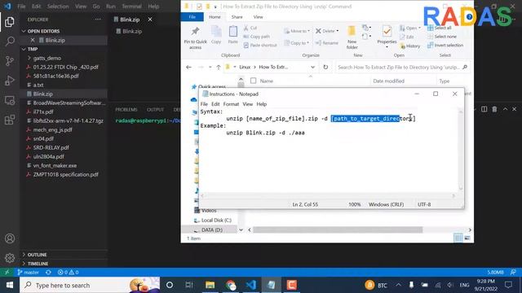522x293 pixels.
Task: Click Delete in the Organize group
Action: [x=327, y=31]
